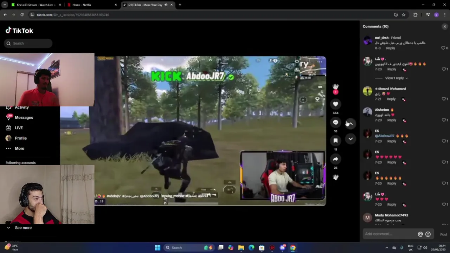Open the weather widget showing 28°C Haze
This screenshot has width=450, height=253.
(x=11, y=247)
